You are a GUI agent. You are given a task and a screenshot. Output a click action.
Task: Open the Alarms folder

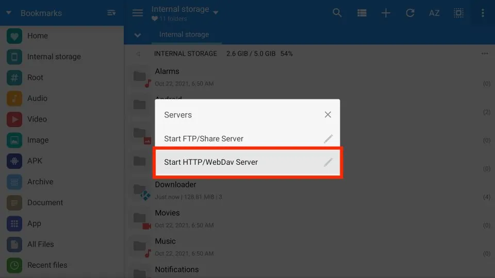[x=309, y=78]
